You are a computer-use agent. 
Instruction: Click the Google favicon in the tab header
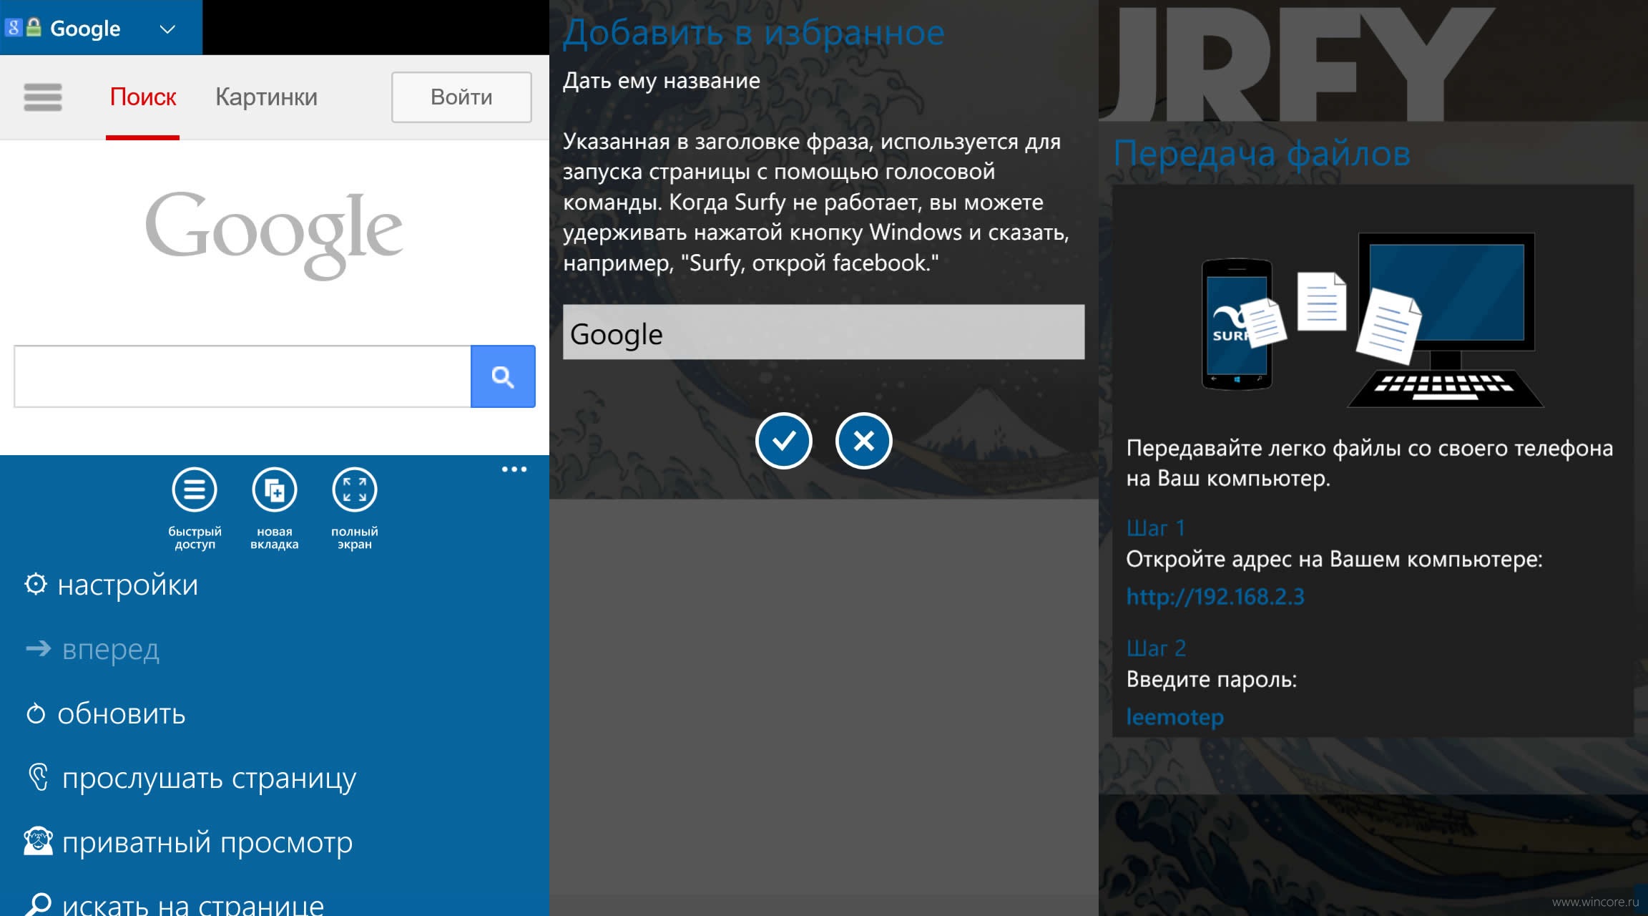coord(14,28)
